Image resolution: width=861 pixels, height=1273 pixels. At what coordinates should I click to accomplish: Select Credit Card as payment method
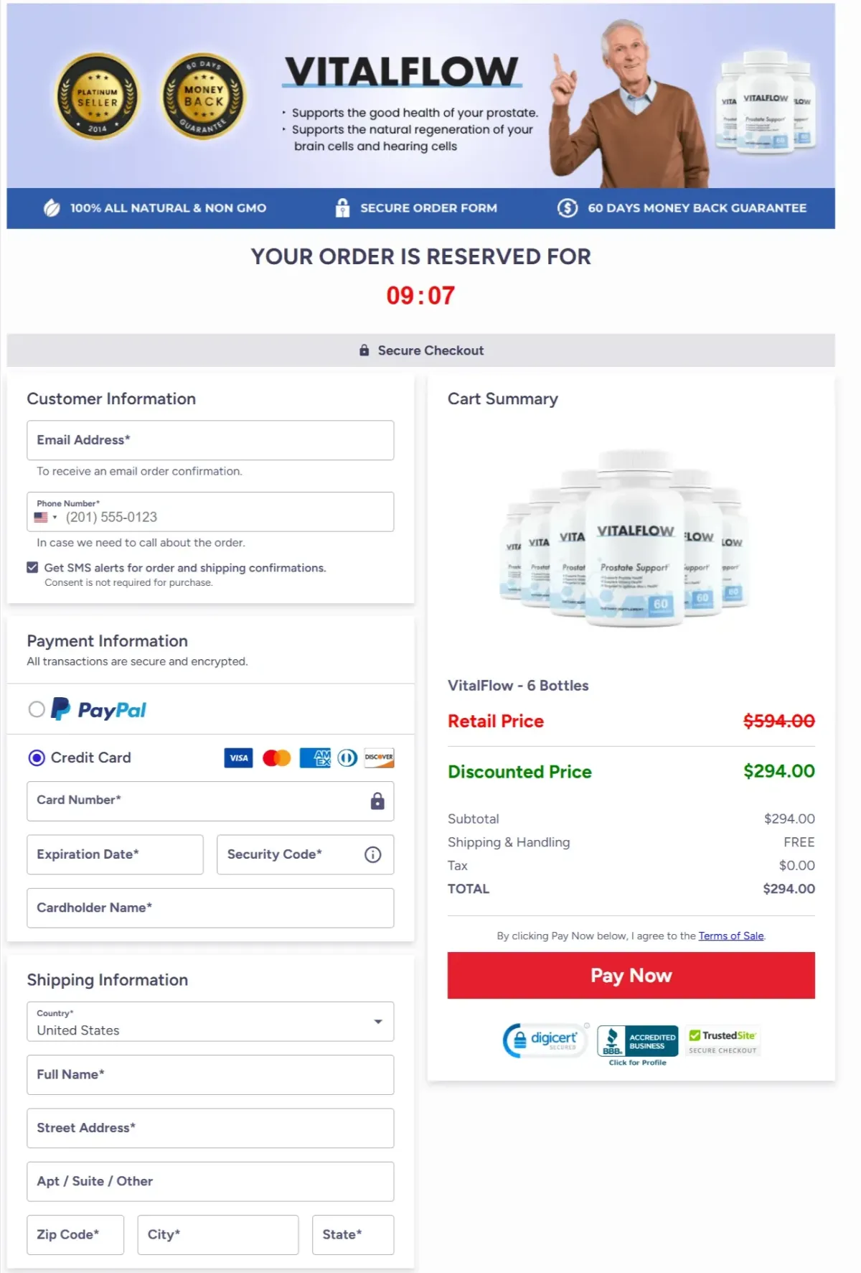(x=36, y=758)
